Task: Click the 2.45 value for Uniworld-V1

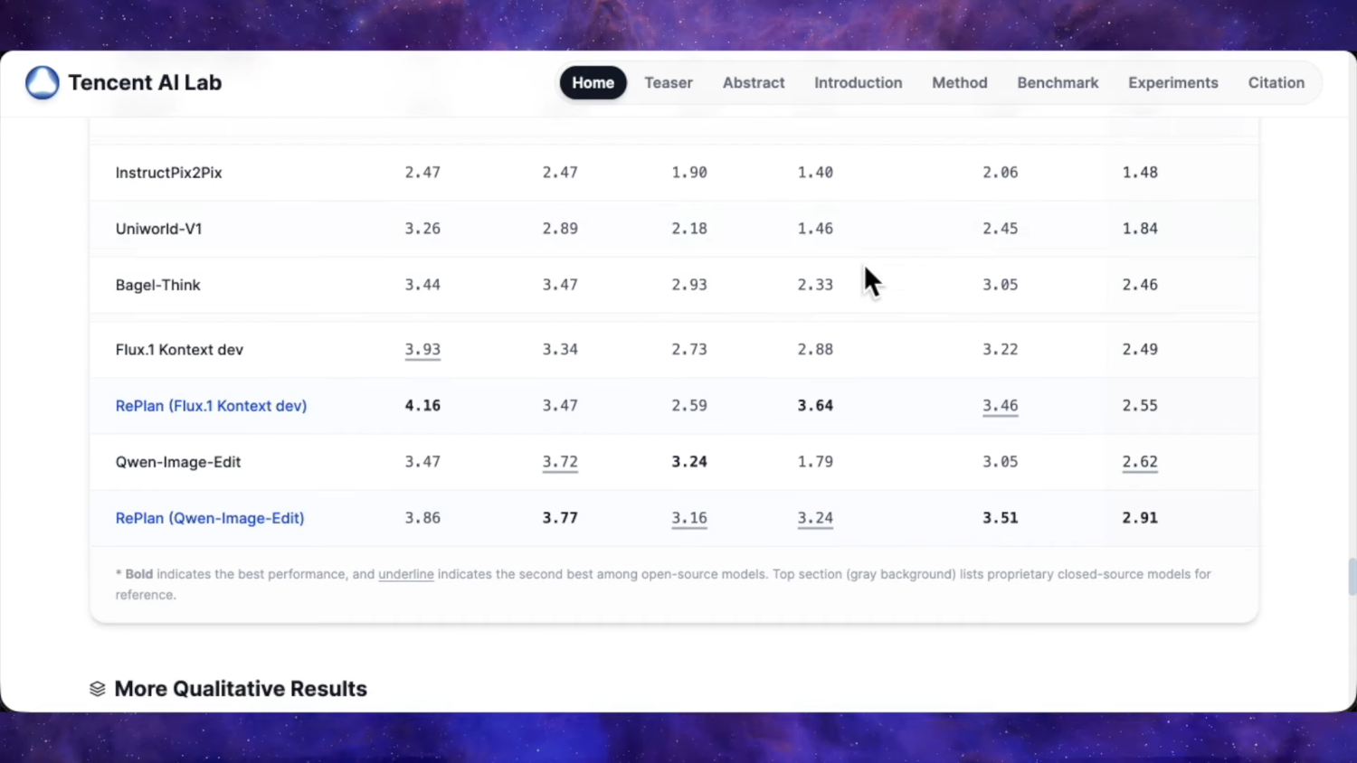Action: pos(1001,229)
